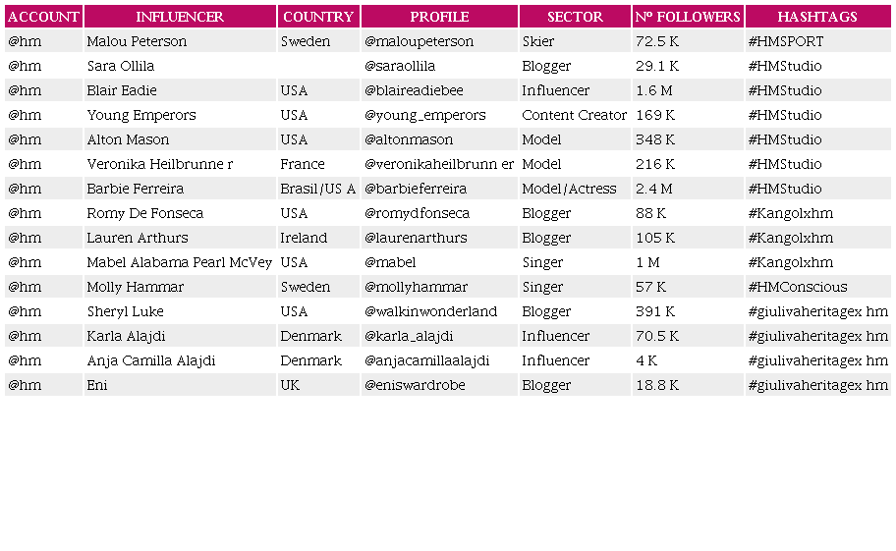The height and width of the screenshot is (551, 896).
Task: Open the #HMSPORT hashtag cell
Action: (786, 41)
